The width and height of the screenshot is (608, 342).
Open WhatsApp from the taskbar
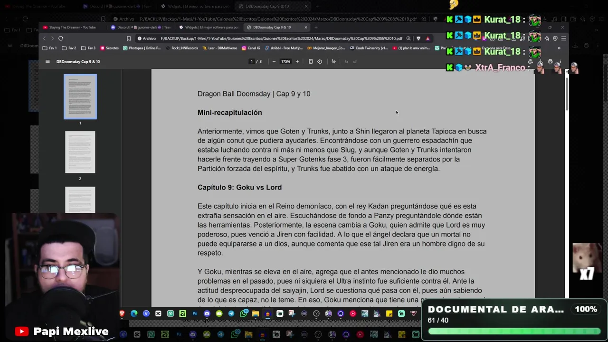pyautogui.click(x=243, y=313)
